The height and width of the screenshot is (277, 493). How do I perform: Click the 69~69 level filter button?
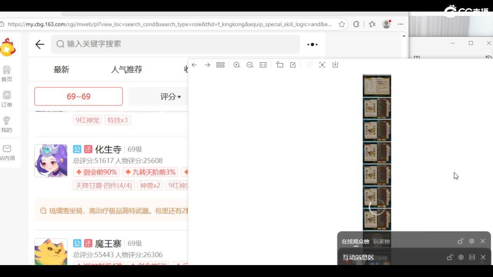pos(79,97)
